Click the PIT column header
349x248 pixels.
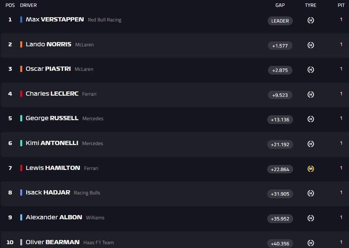coord(341,5)
